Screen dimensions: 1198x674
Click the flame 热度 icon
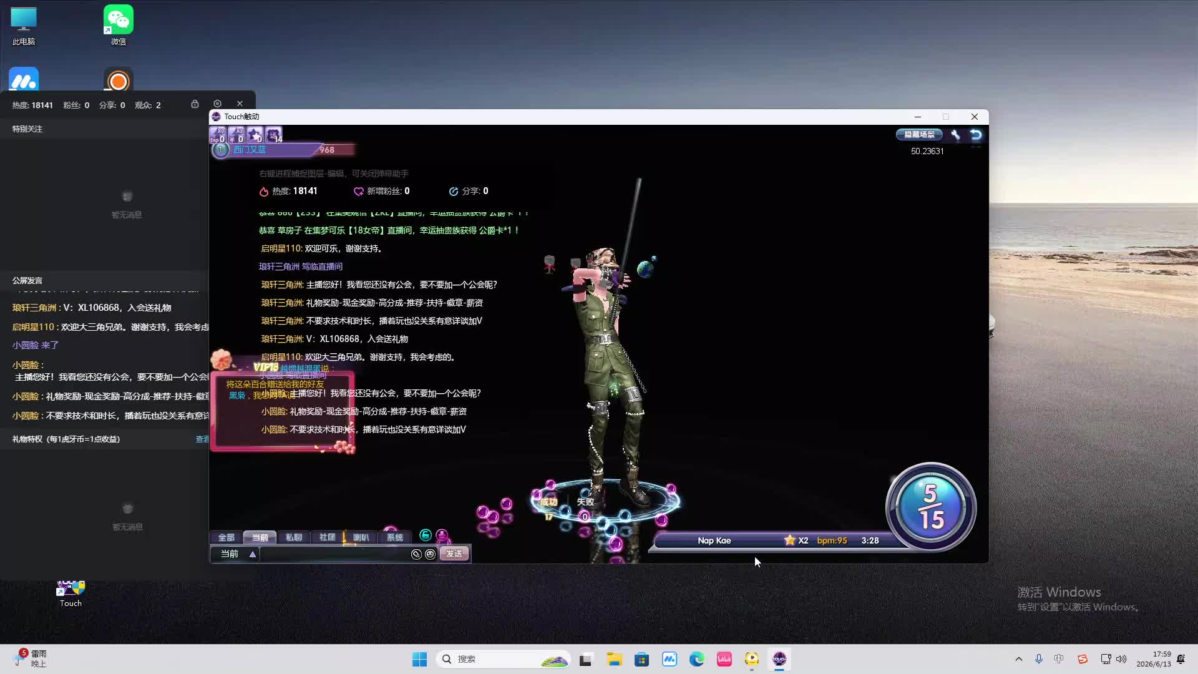pos(264,192)
